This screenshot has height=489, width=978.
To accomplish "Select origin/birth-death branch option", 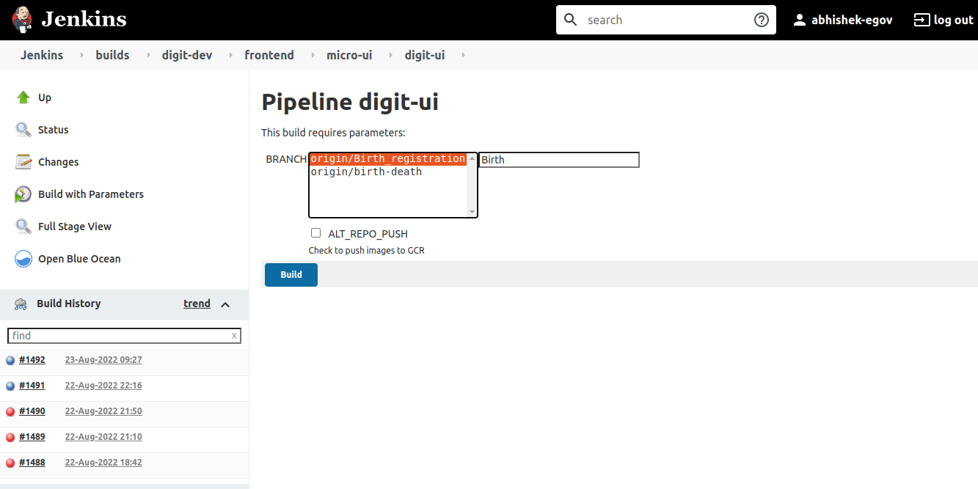I will (366, 172).
